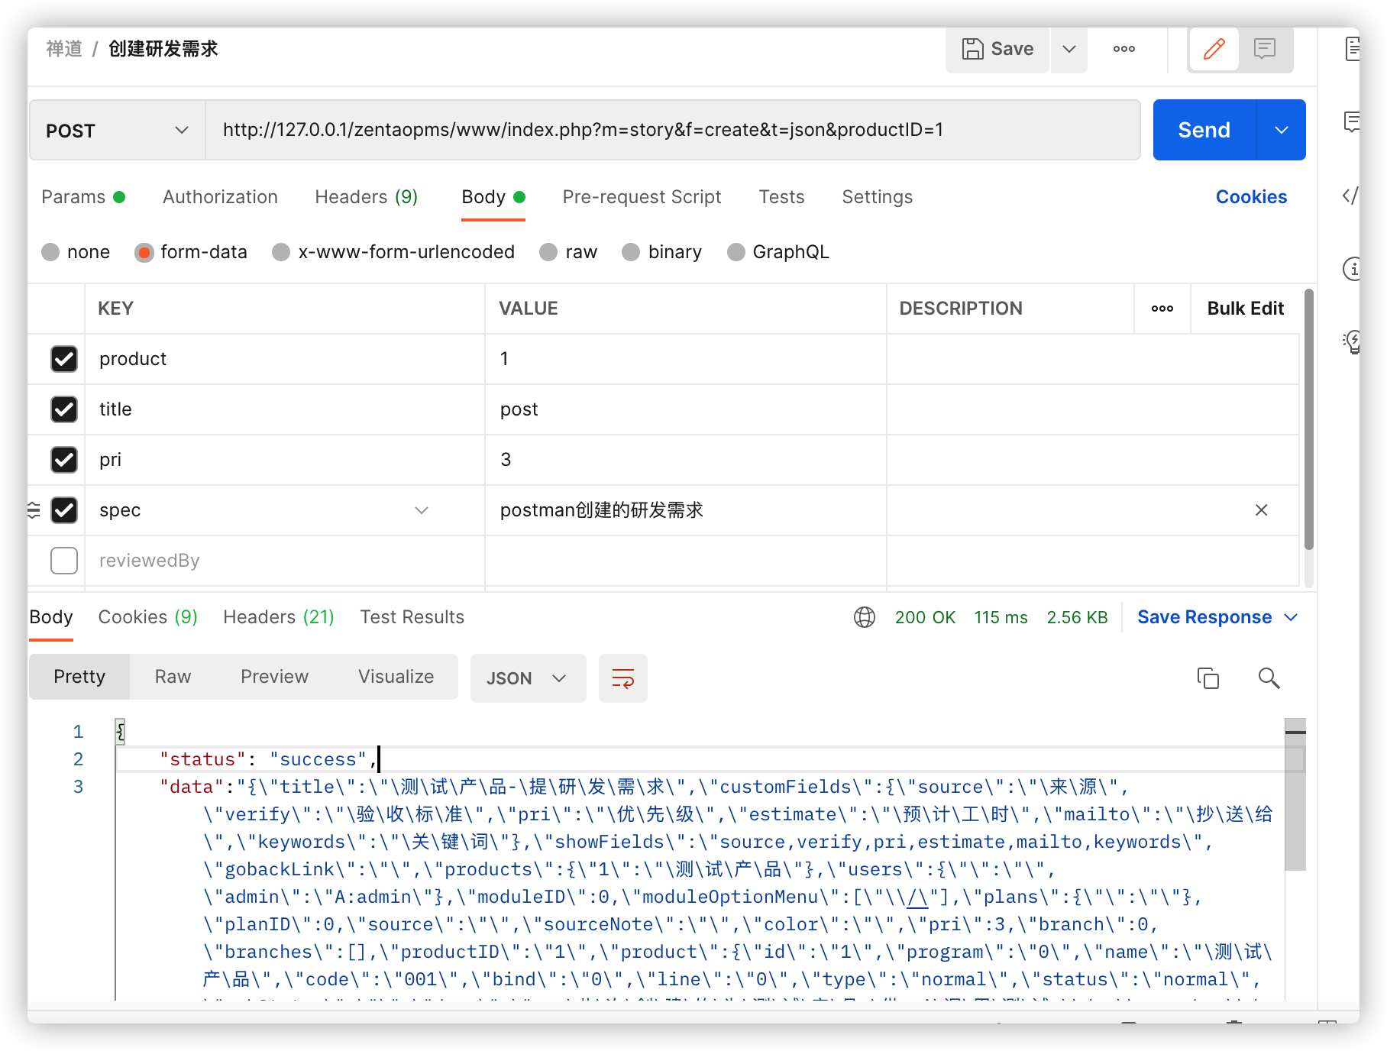The width and height of the screenshot is (1387, 1051).
Task: Select the Pretty response view
Action: [x=79, y=677]
